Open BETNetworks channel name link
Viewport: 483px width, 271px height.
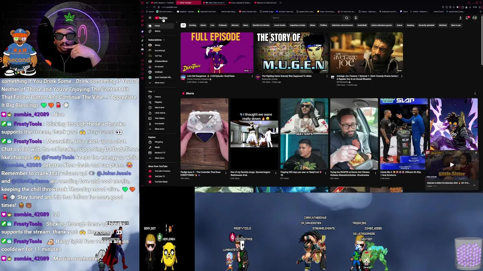tap(342, 82)
